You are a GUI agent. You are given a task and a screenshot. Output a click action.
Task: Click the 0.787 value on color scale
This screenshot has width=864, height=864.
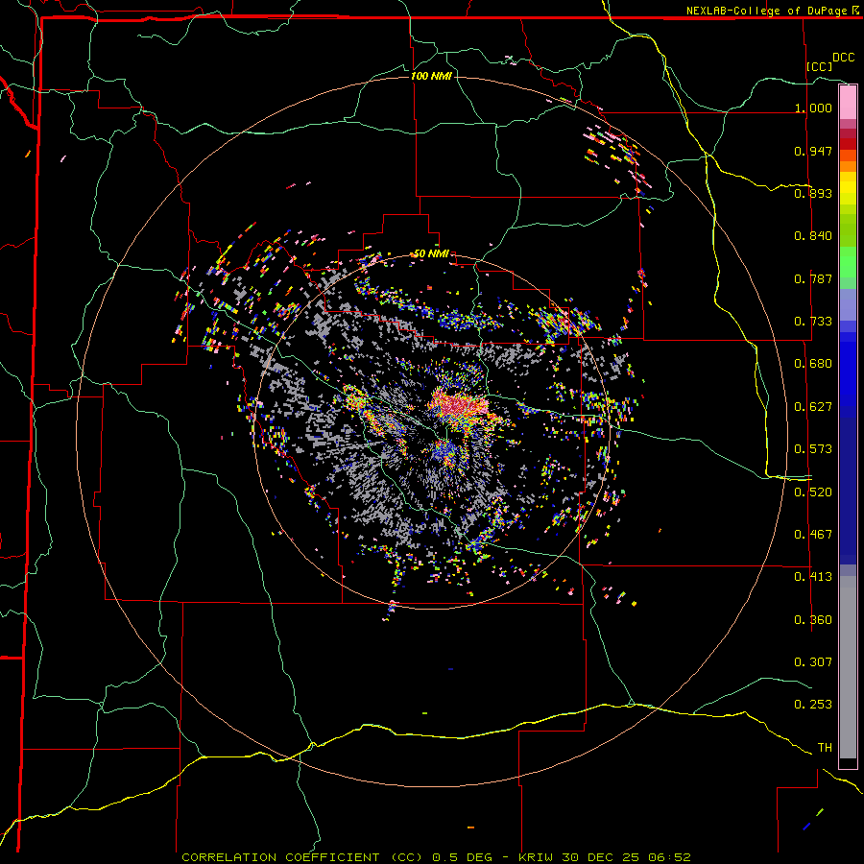pyautogui.click(x=813, y=278)
